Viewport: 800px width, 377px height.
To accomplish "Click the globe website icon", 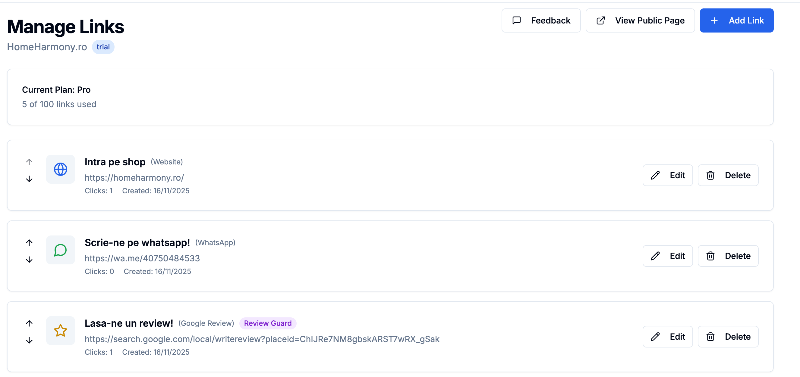I will pyautogui.click(x=61, y=170).
